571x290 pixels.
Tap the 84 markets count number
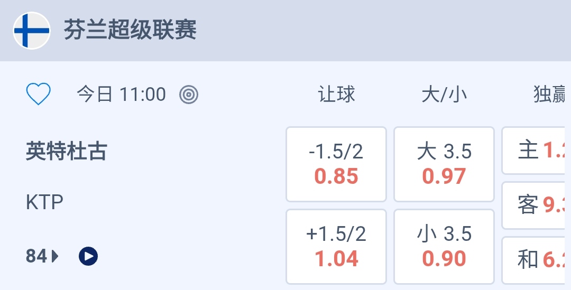[36, 257]
